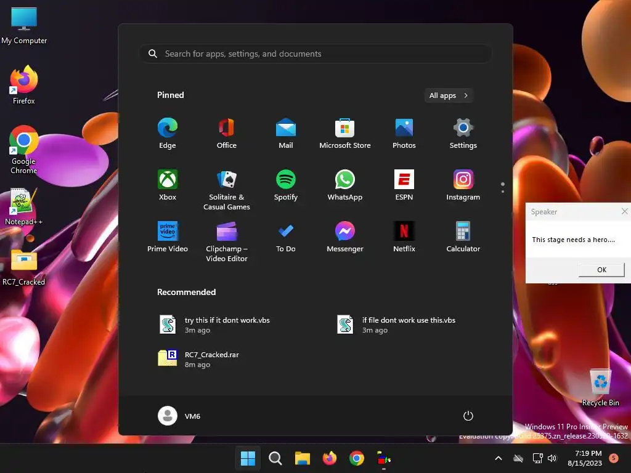This screenshot has height=473, width=631.
Task: Open the VM6 user account menu
Action: 179,416
